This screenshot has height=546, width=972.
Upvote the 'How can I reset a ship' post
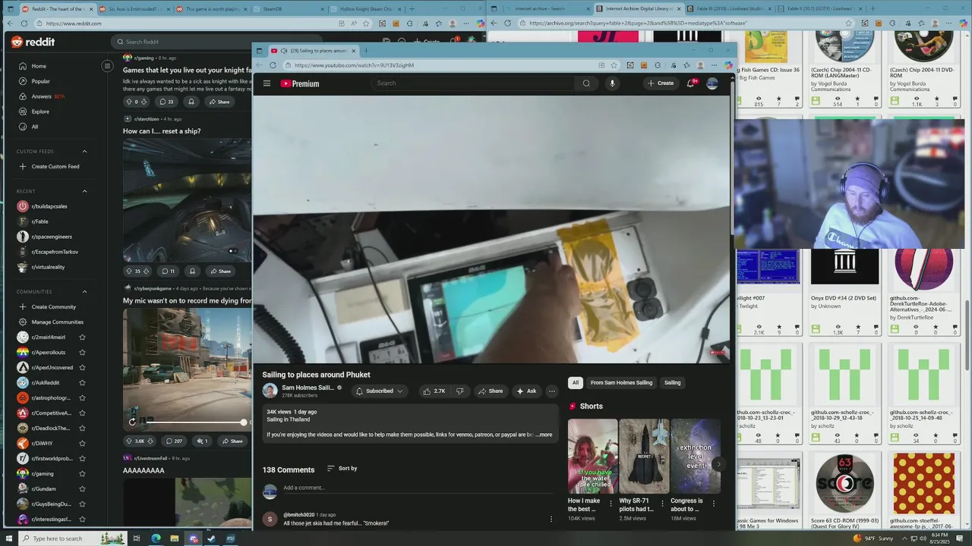(x=128, y=271)
